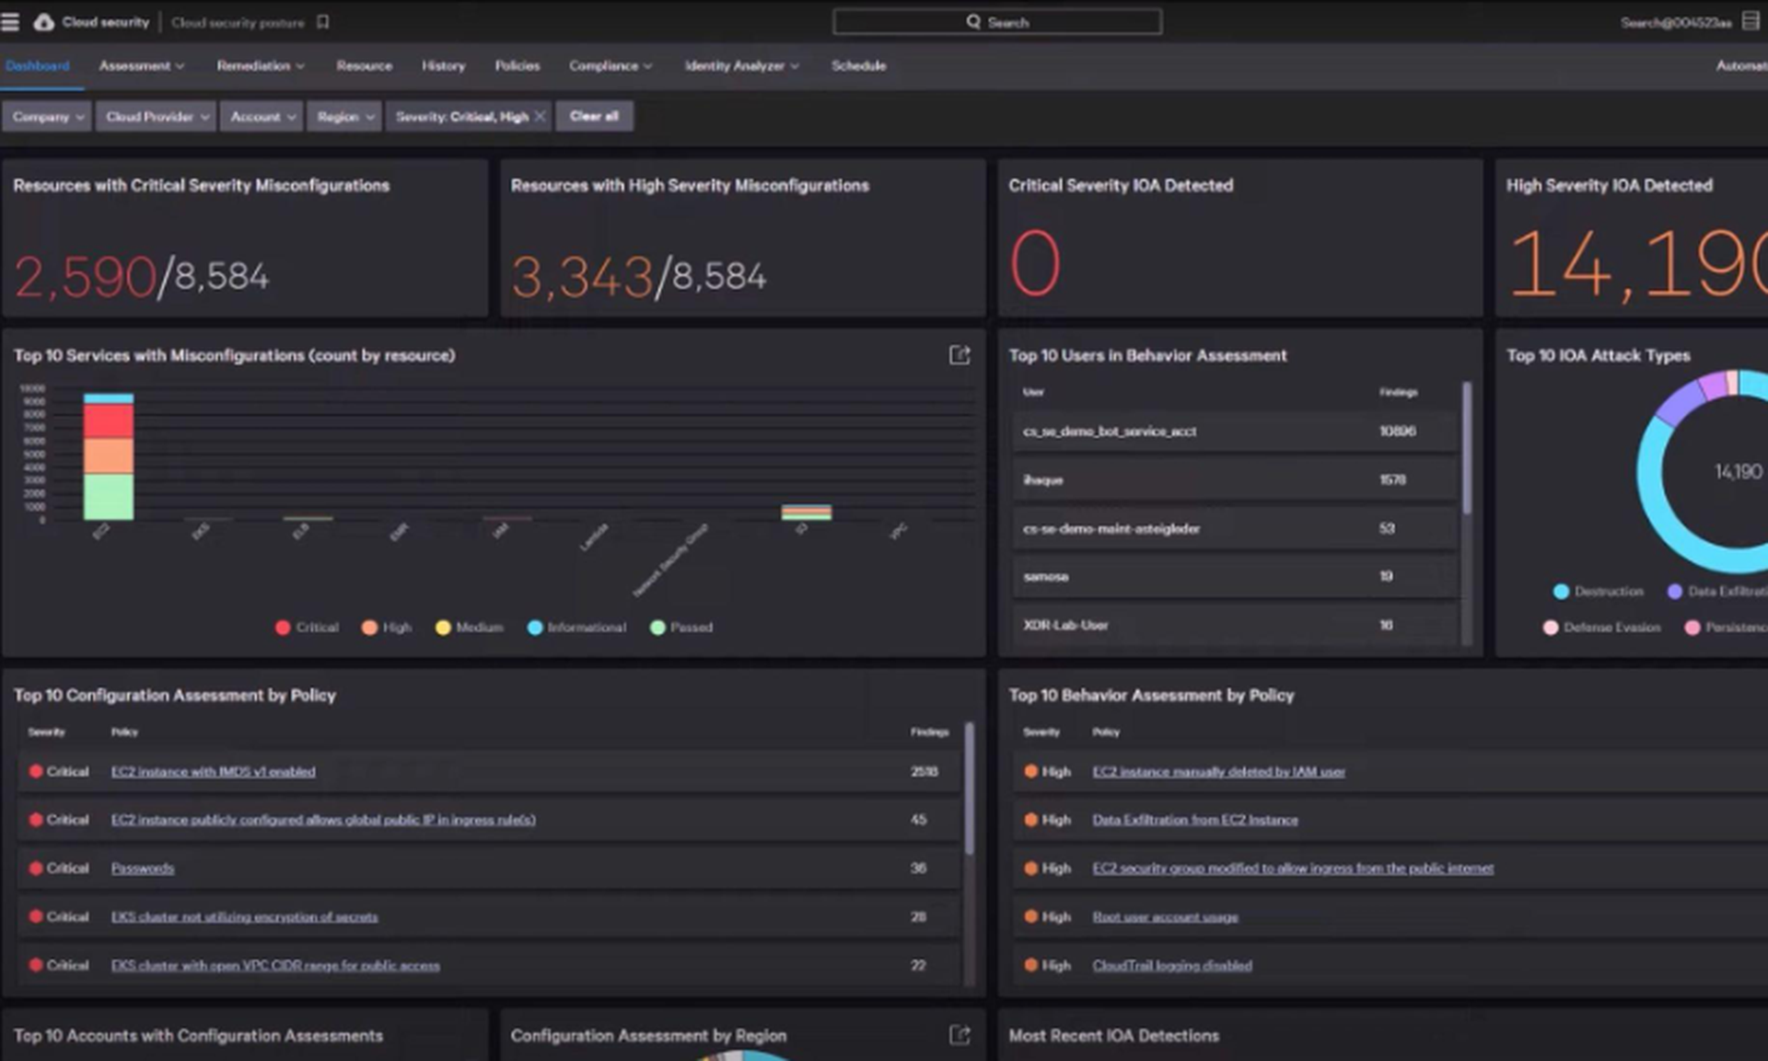The height and width of the screenshot is (1061, 1768).
Task: Click the Cloud security posture breadcrumb
Action: (238, 22)
